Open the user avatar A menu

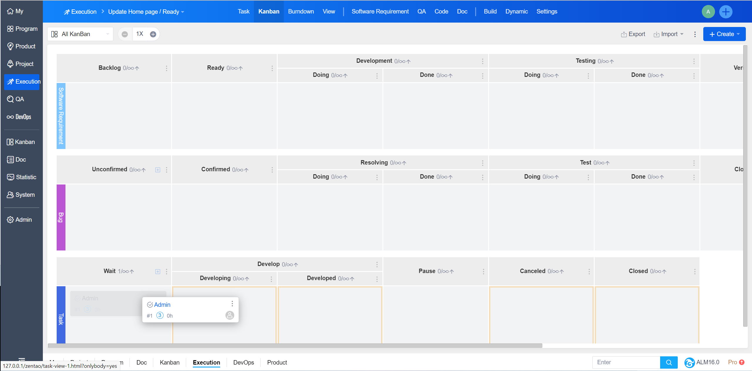(x=708, y=12)
